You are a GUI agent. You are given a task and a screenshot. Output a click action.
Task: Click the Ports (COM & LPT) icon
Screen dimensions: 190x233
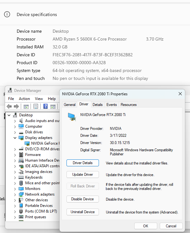click(x=21, y=211)
